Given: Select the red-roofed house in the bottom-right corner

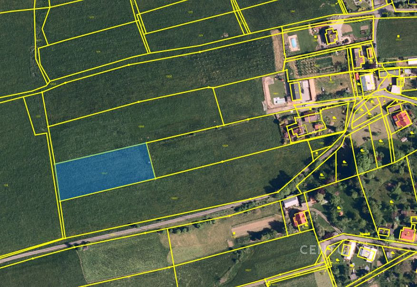Looking at the screenshot, I should coord(407,234).
